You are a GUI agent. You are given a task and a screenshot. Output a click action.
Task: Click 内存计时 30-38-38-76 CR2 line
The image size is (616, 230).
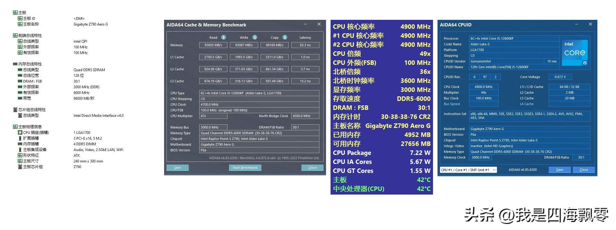(382, 117)
